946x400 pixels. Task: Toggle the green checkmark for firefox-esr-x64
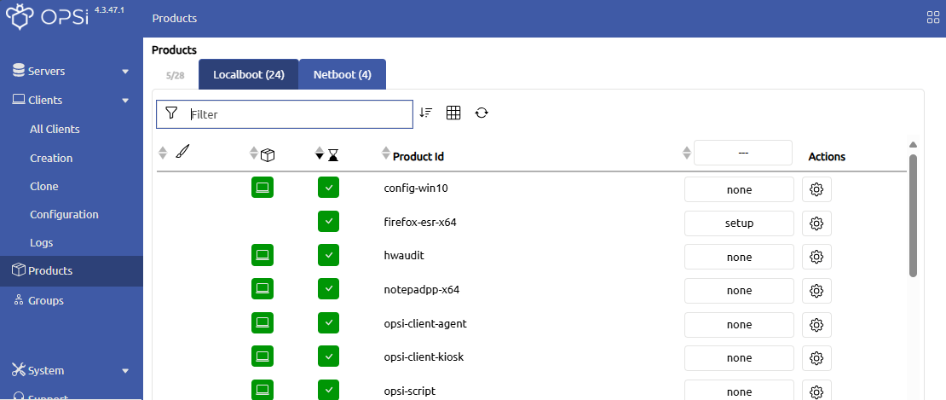click(x=329, y=222)
